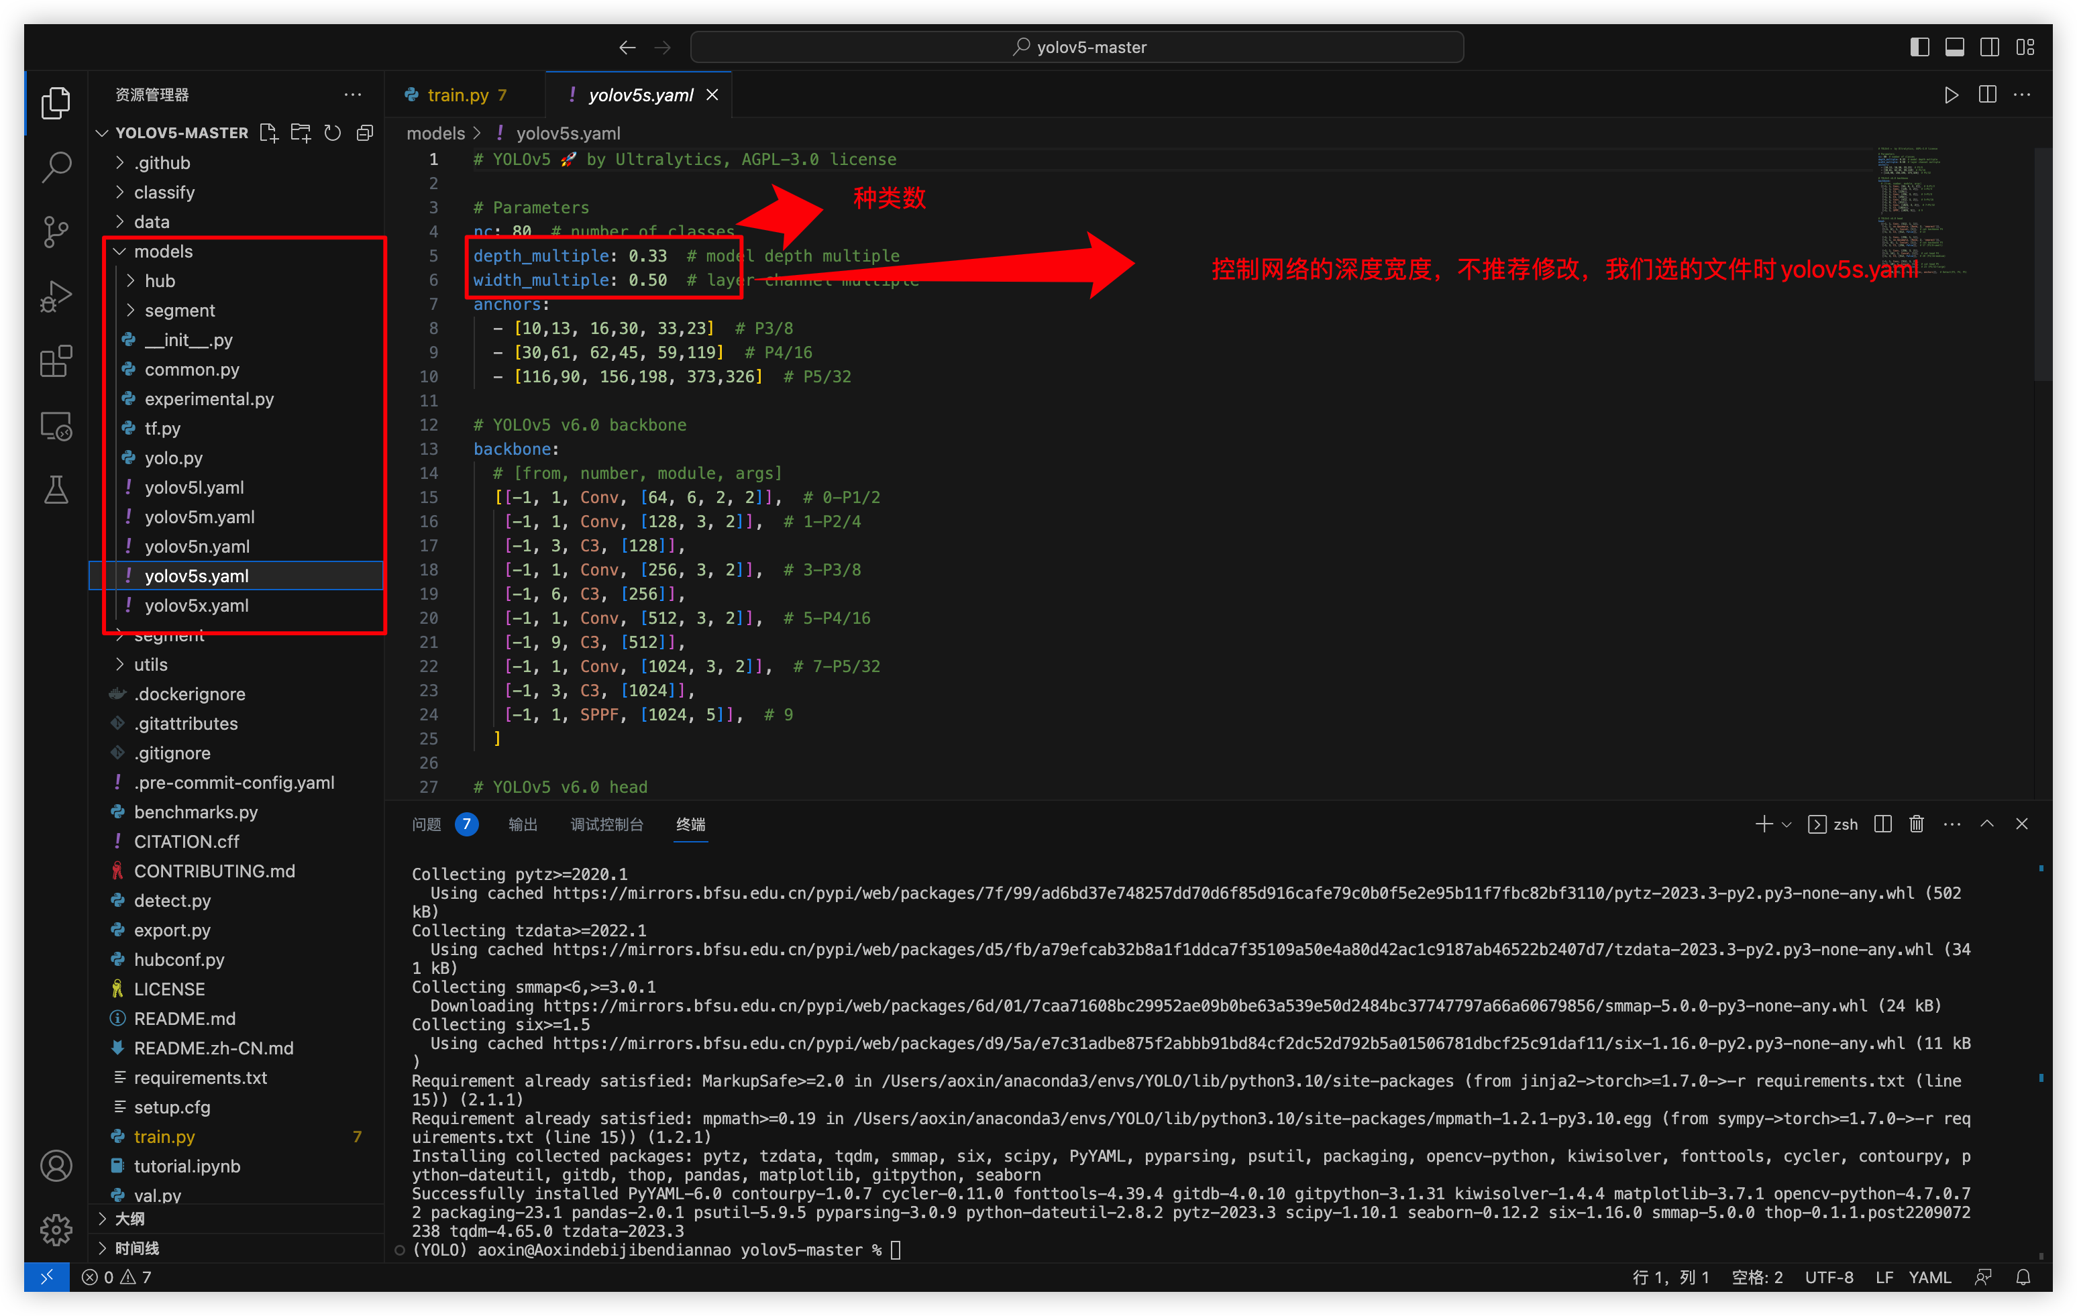This screenshot has width=2077, height=1316.
Task: Open the Testing flask view
Action: (x=56, y=491)
